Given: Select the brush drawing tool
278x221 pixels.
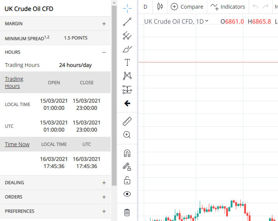Looking at the screenshot, I should 127,49.
